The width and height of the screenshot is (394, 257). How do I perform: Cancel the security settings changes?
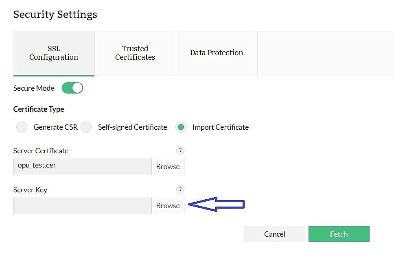[275, 234]
